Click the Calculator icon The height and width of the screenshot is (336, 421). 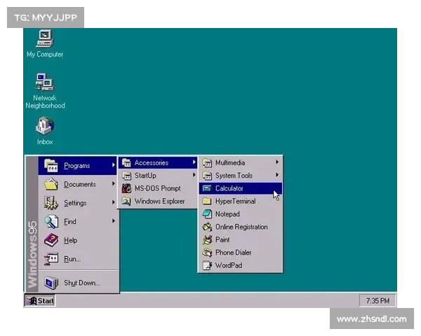point(207,188)
